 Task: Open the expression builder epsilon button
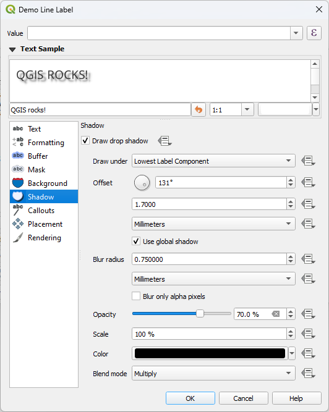point(314,33)
